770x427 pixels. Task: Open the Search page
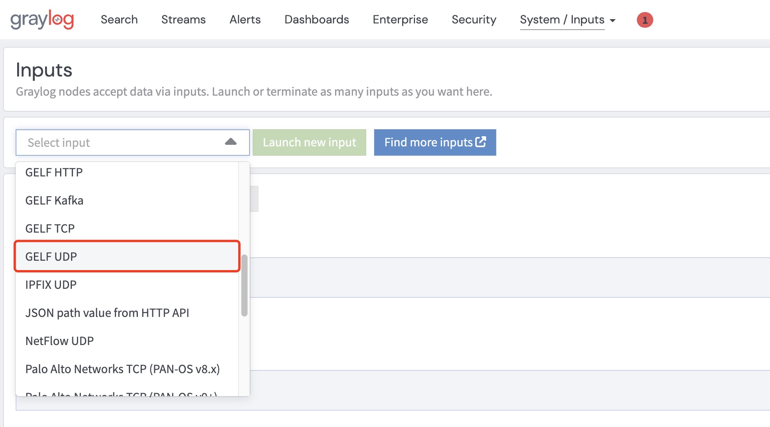(119, 20)
